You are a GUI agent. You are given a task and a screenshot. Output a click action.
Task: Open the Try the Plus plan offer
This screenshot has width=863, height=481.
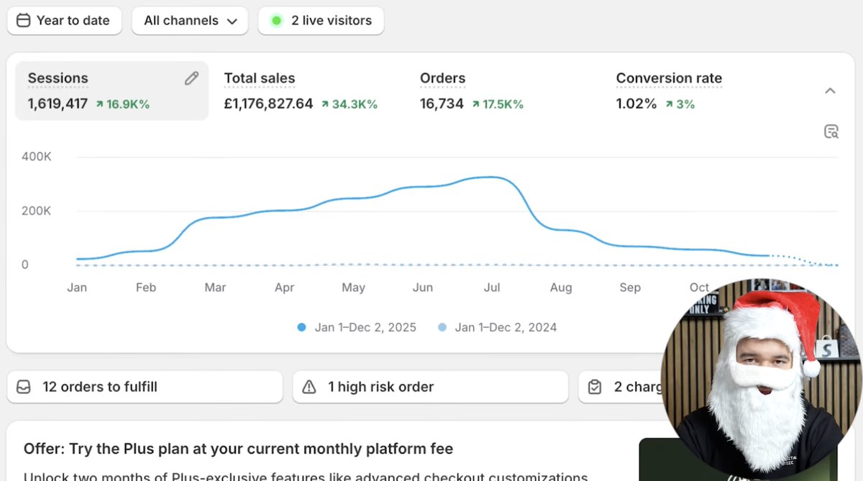[237, 448]
